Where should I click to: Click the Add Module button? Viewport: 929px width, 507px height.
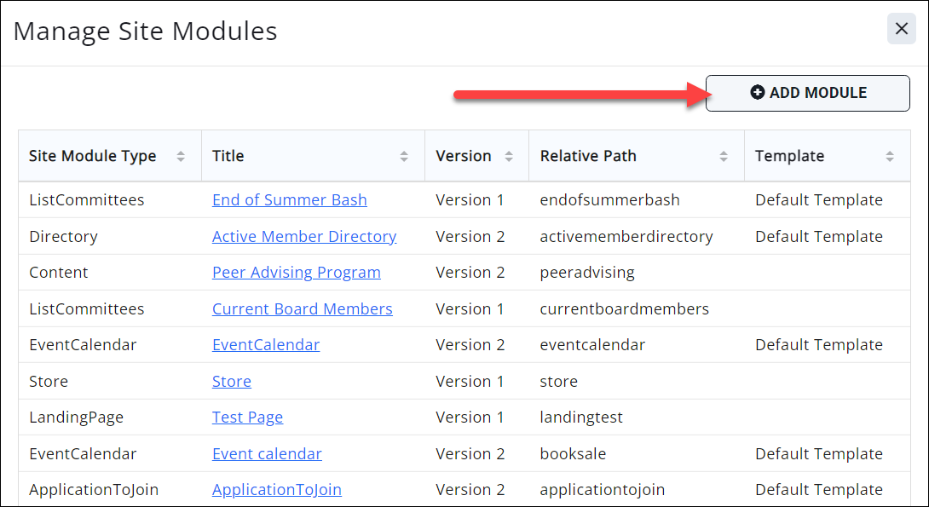point(807,93)
